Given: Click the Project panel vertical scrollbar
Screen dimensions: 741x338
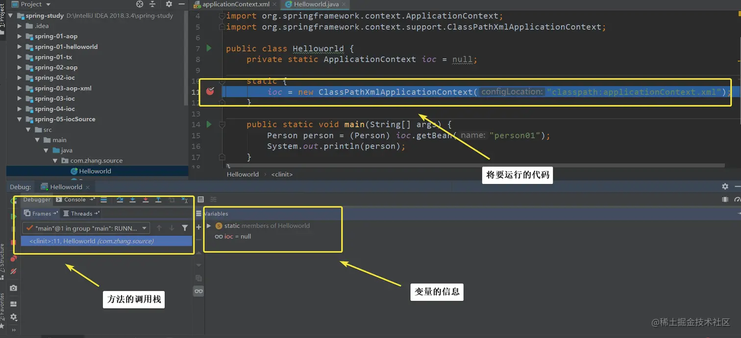Looking at the screenshot, I should pyautogui.click(x=186, y=58).
